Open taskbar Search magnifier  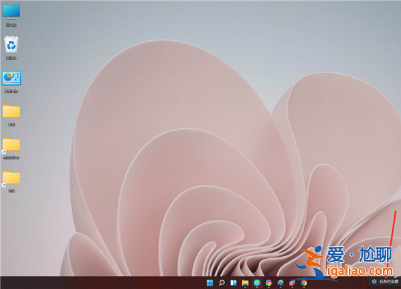click(222, 282)
